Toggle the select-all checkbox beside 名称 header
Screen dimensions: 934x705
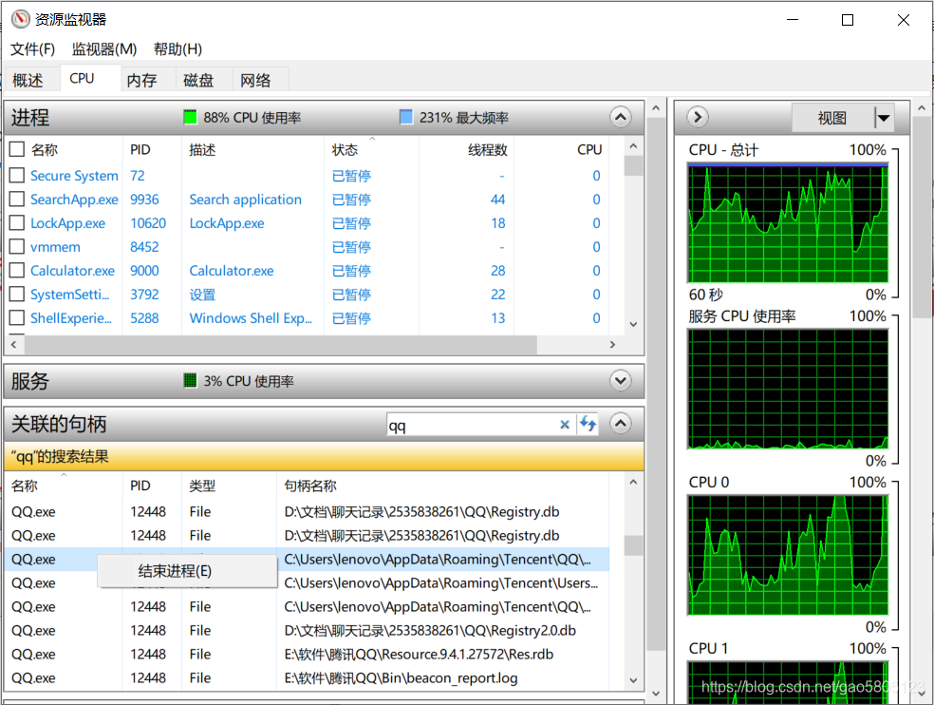coord(17,149)
